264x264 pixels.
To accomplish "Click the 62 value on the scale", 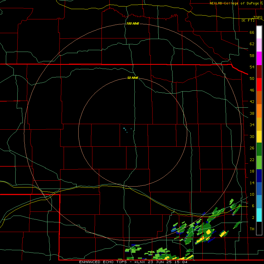I will coord(252,44).
